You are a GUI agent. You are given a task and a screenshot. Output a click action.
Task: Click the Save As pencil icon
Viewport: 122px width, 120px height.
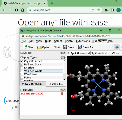[80, 47]
